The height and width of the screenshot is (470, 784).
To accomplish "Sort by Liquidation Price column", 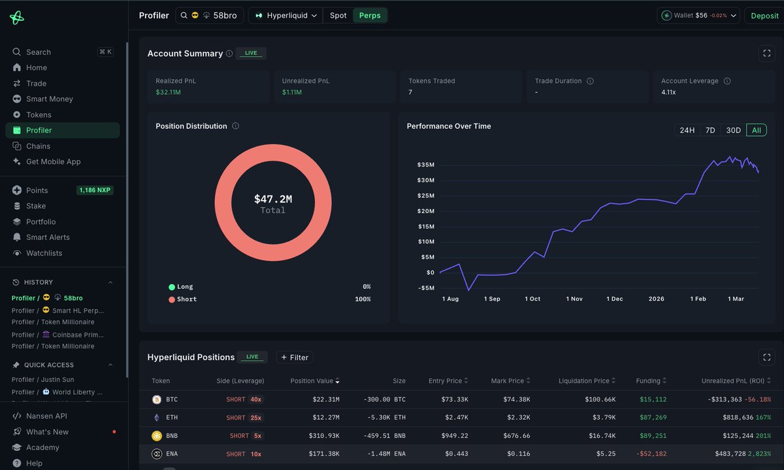I will click(587, 380).
